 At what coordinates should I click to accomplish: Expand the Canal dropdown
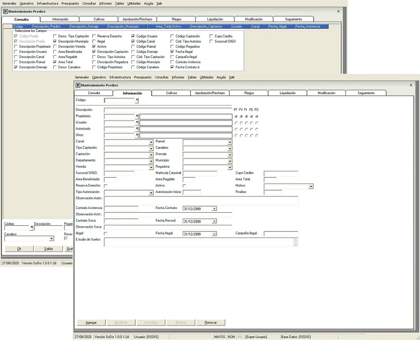click(x=151, y=142)
